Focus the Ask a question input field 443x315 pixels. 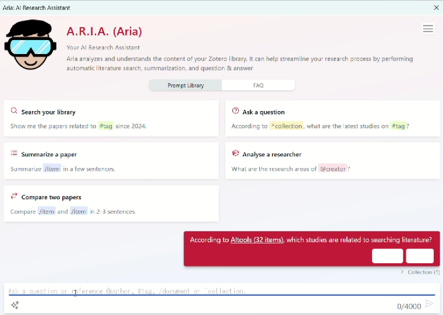tap(221, 291)
